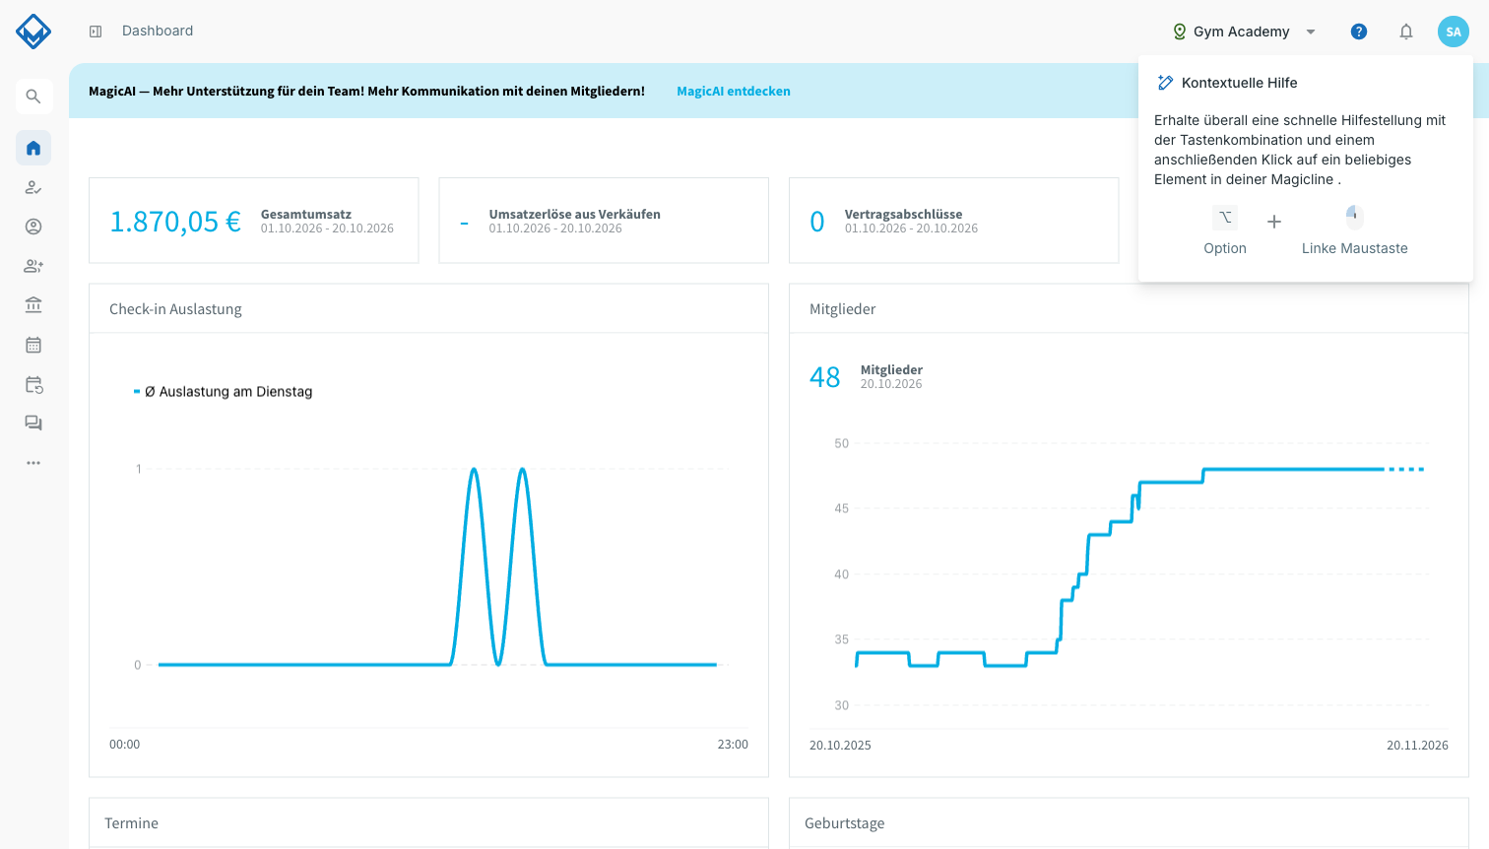
Task: Show more sidebar options ellipsis
Action: tap(33, 463)
